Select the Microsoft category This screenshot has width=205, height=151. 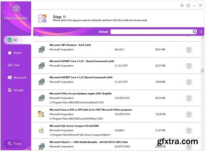coord(17,78)
